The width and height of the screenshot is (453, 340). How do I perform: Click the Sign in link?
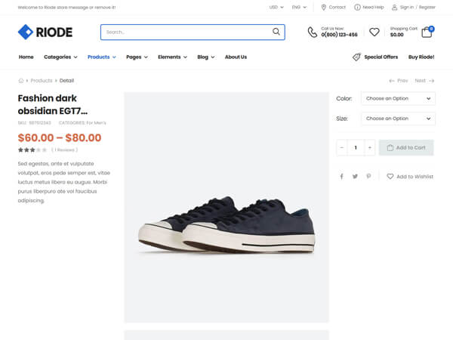pyautogui.click(x=407, y=8)
